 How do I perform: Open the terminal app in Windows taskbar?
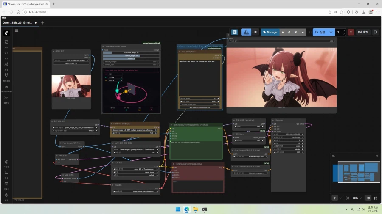coord(204,209)
